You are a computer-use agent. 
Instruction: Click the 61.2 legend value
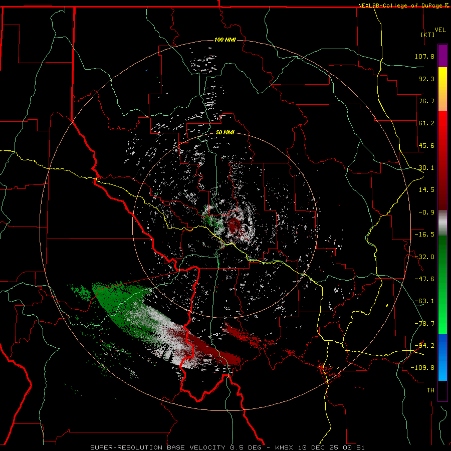(426, 123)
